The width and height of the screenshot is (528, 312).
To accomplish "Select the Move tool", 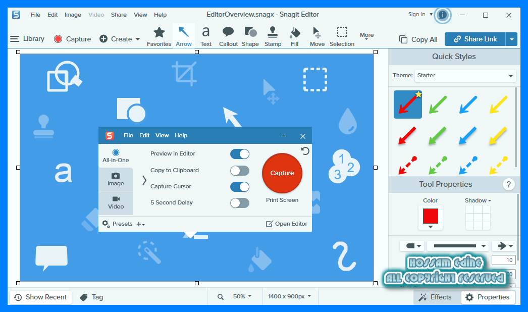I will tap(317, 36).
